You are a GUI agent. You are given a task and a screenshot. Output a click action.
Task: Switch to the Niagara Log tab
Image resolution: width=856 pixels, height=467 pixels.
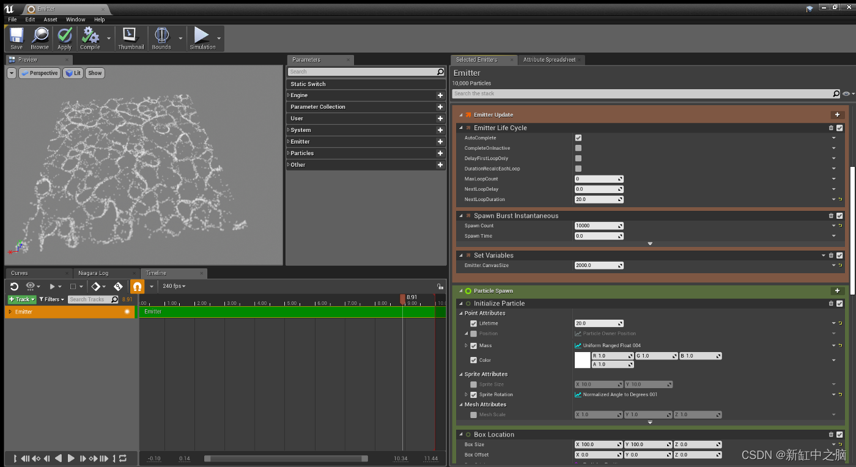(x=94, y=273)
